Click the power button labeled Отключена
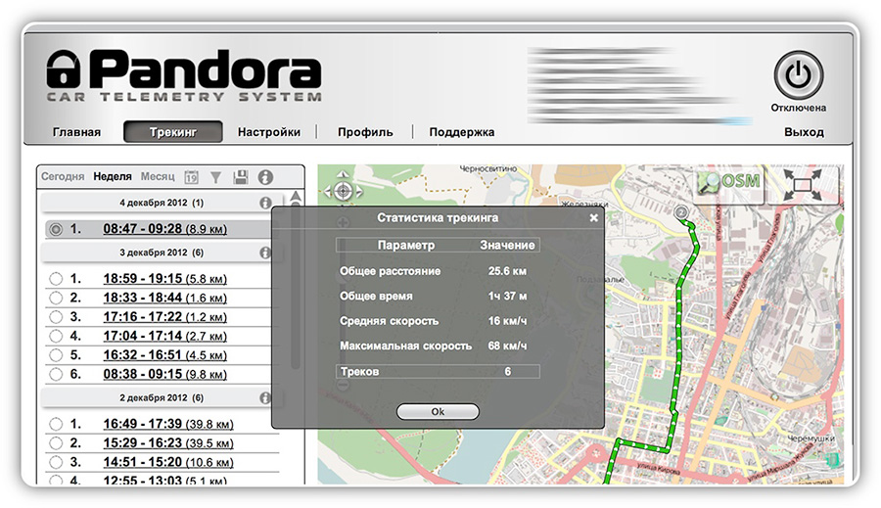The width and height of the screenshot is (881, 508). click(x=798, y=75)
